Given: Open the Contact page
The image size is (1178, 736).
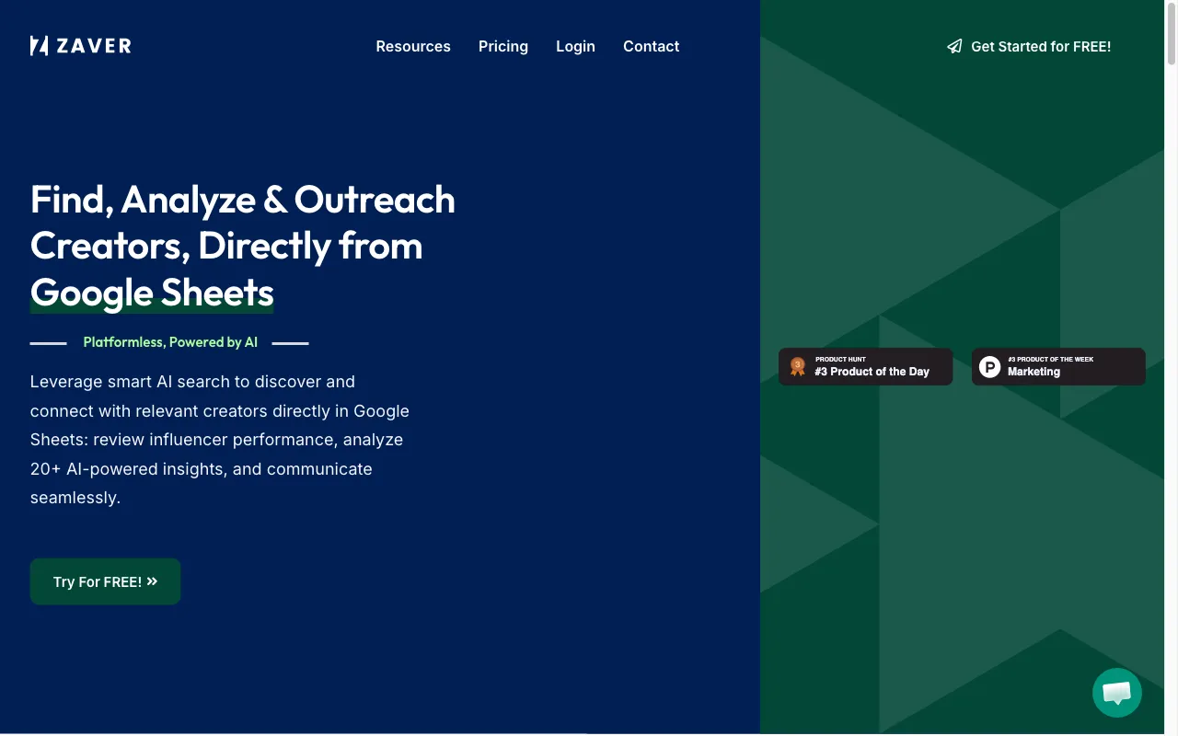Looking at the screenshot, I should click(x=651, y=46).
